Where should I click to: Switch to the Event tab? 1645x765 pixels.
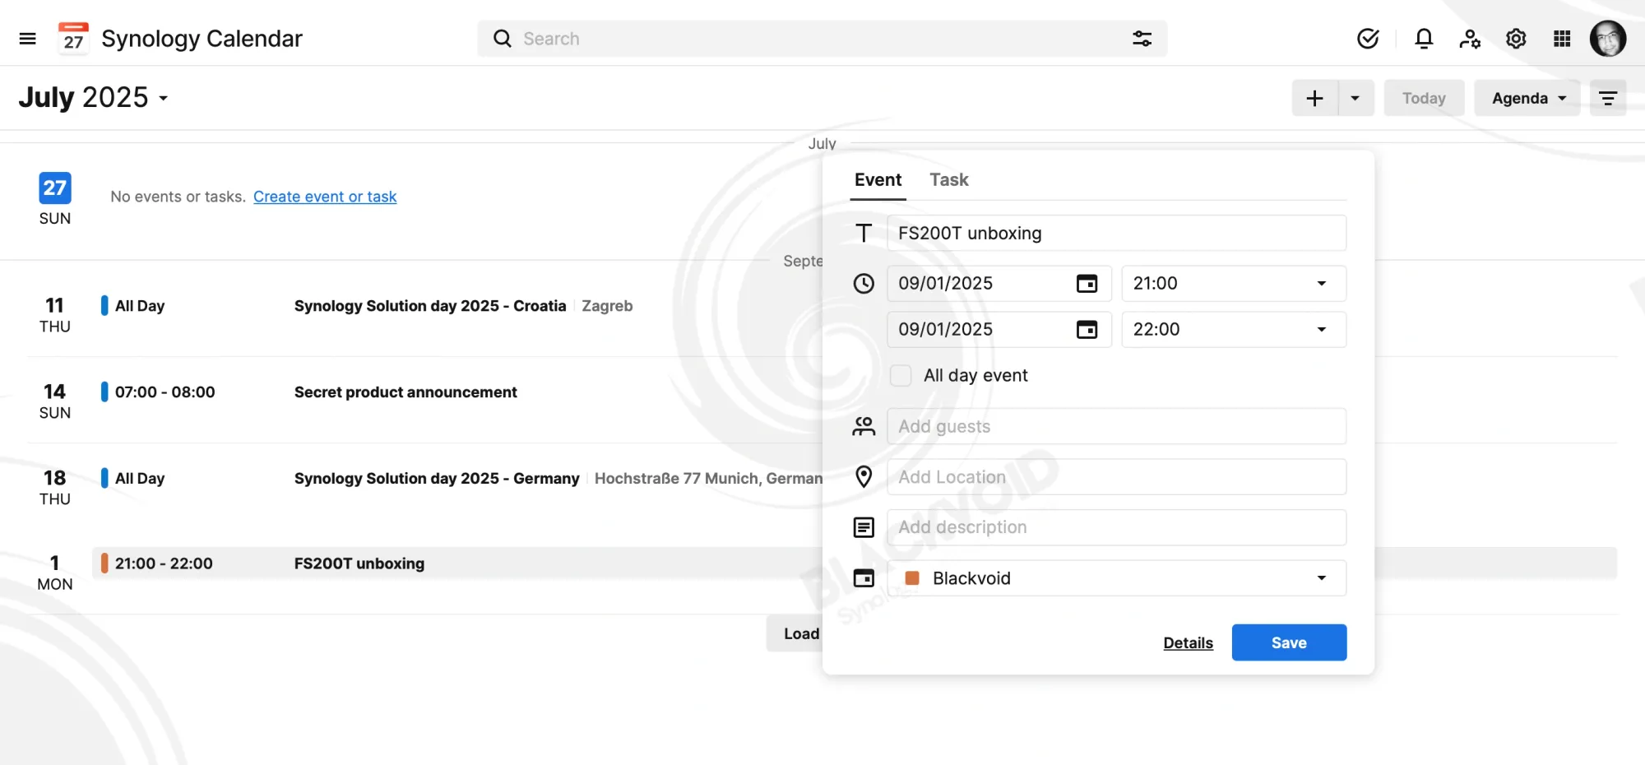[878, 179]
